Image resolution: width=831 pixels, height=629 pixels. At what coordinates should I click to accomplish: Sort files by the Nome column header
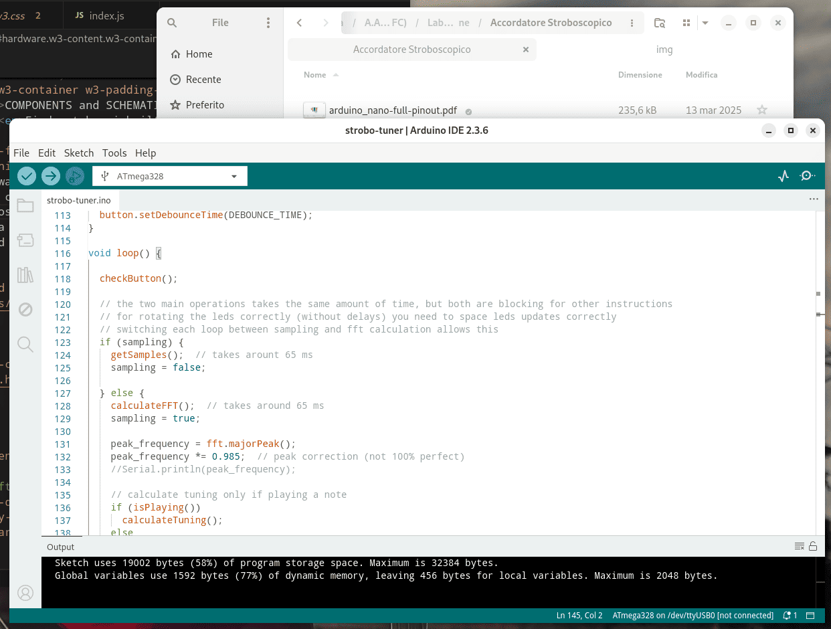315,75
